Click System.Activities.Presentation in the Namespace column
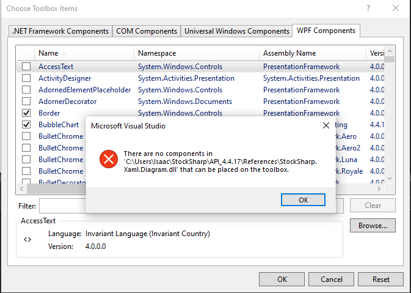411x293 pixels. click(186, 78)
